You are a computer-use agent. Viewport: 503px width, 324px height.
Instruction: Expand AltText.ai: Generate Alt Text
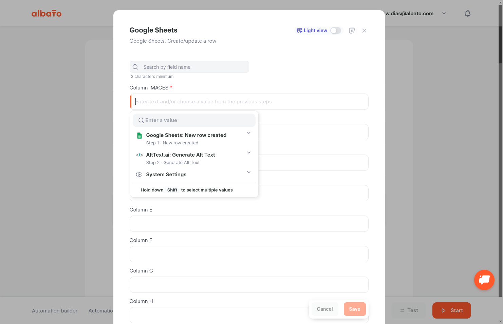249,153
